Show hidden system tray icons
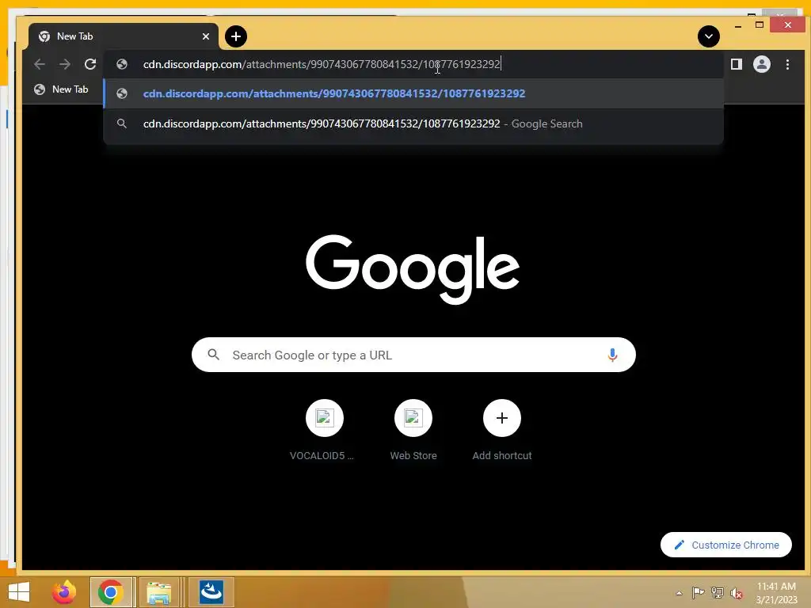This screenshot has width=811, height=608. point(679,593)
